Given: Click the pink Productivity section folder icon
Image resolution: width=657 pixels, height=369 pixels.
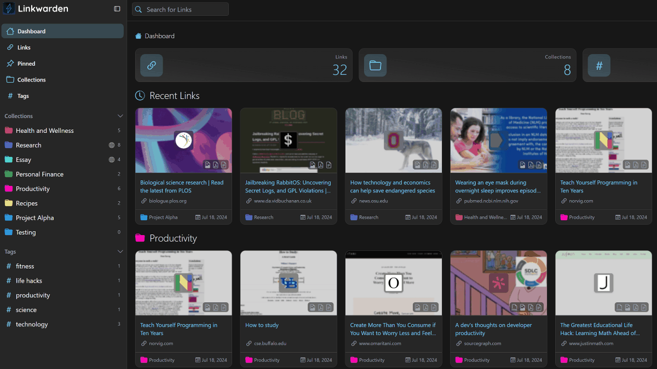Looking at the screenshot, I should pos(140,238).
